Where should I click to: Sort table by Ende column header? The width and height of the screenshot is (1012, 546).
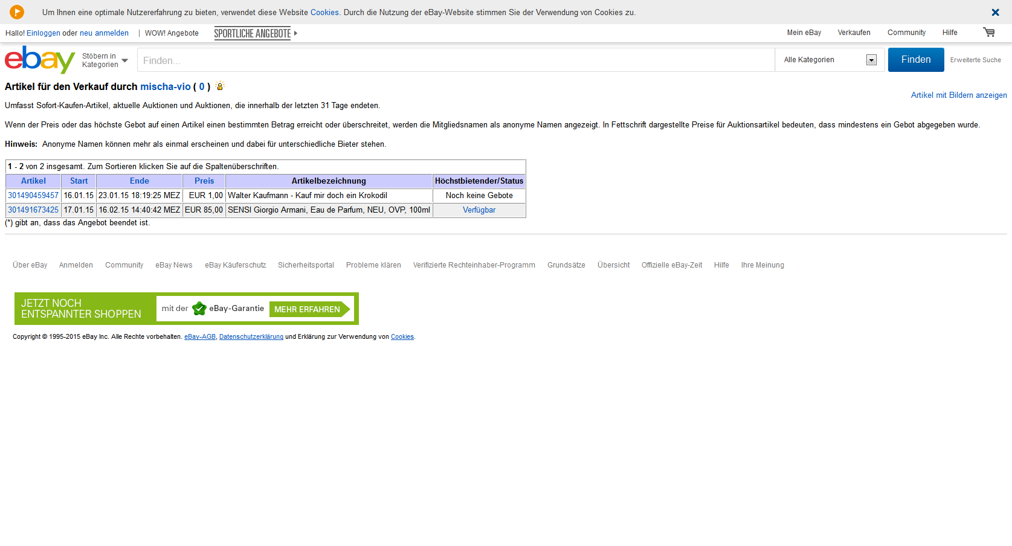(139, 181)
